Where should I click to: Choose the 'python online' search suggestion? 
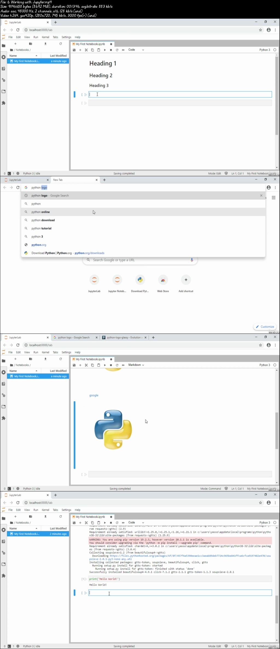[x=143, y=212]
